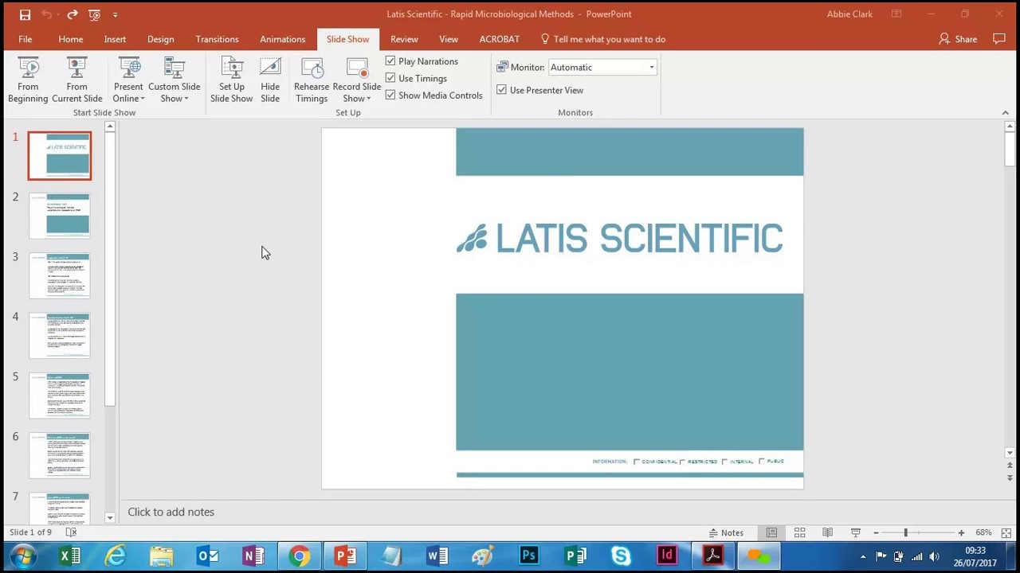Click the Hide Slide button
This screenshot has width=1020, height=573.
270,80
